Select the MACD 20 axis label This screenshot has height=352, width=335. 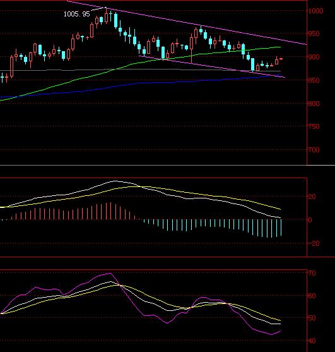[312, 197]
